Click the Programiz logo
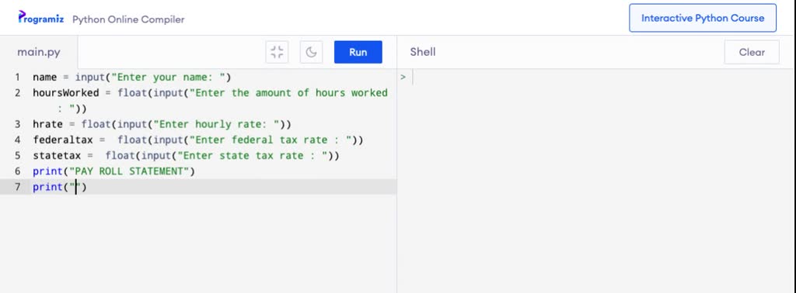Viewport: 796px width, 293px height. (41, 18)
